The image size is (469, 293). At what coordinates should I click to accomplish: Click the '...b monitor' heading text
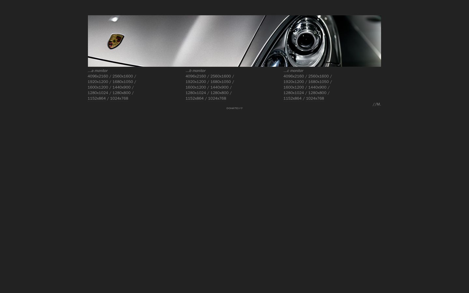tap(196, 71)
